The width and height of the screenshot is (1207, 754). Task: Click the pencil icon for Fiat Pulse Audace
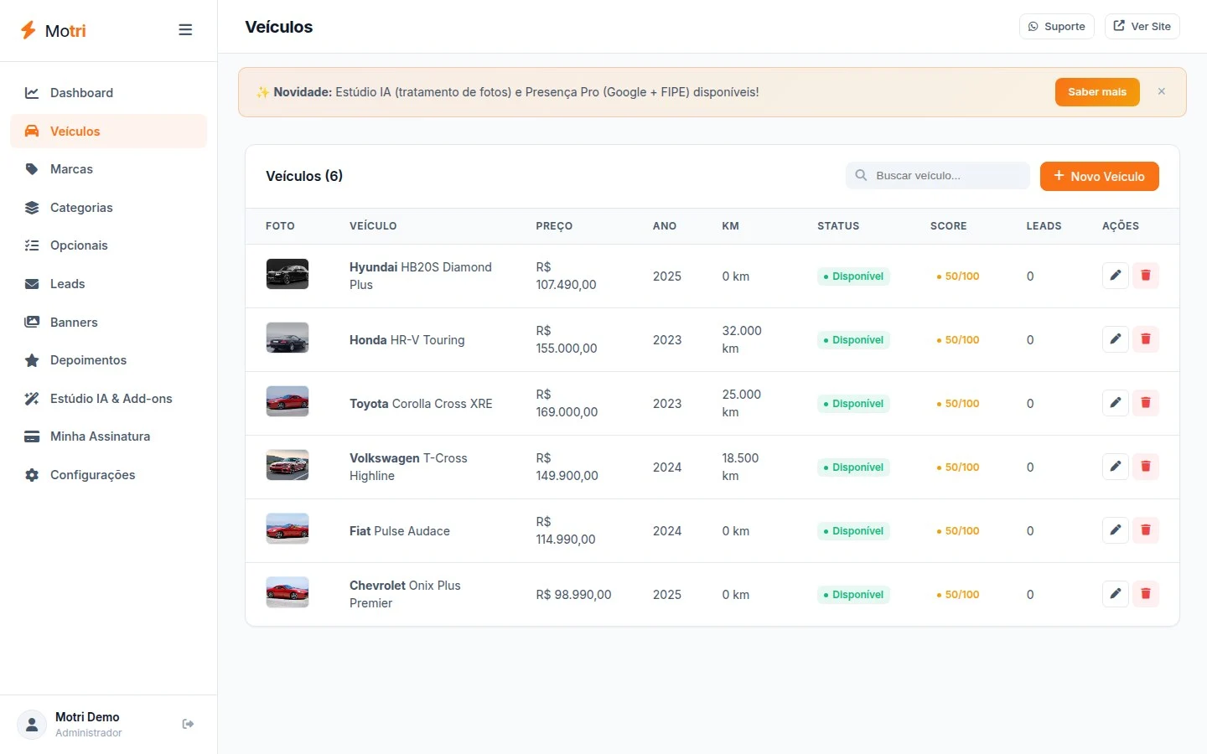click(1115, 530)
